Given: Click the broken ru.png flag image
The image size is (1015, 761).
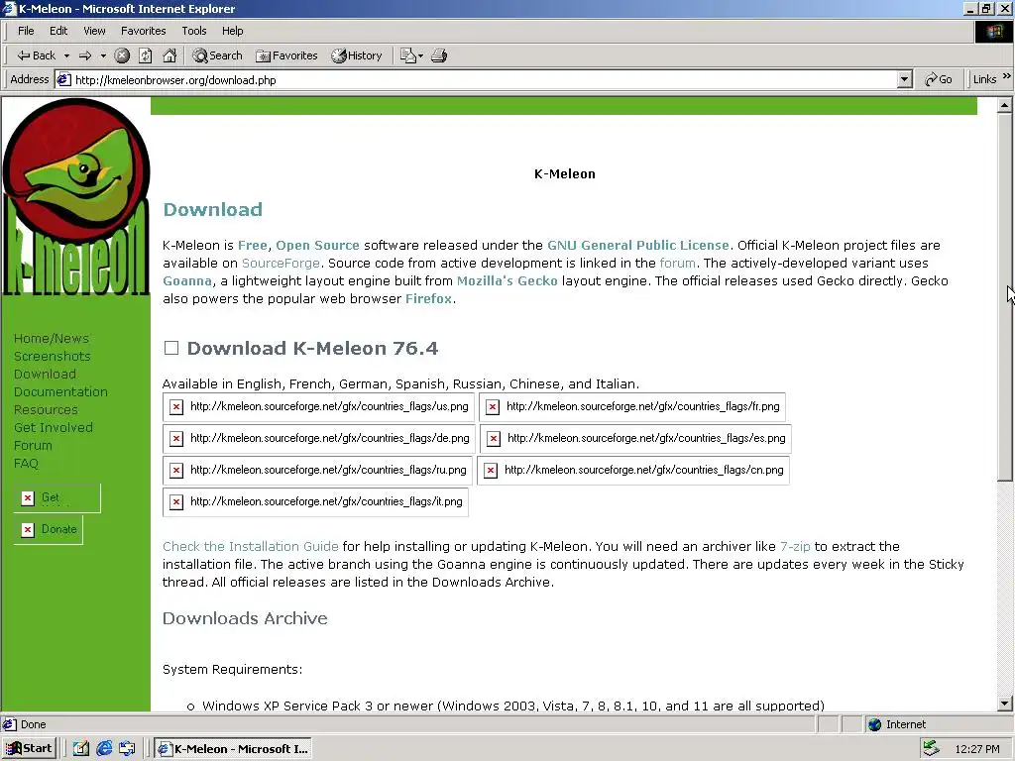Looking at the screenshot, I should click(x=317, y=470).
